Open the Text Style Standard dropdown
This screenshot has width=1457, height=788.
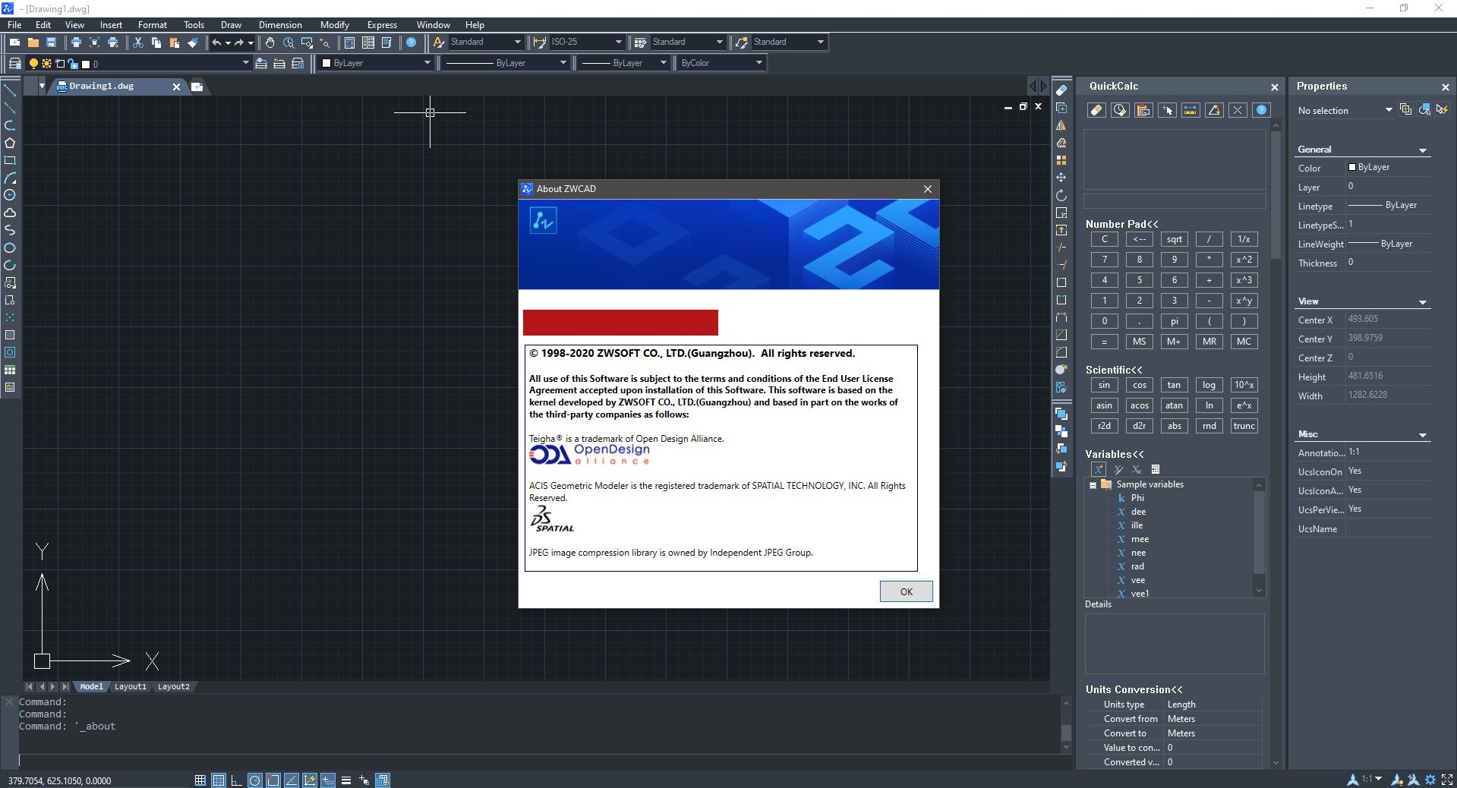pyautogui.click(x=486, y=43)
